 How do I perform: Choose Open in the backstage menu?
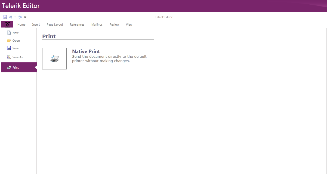point(19,41)
